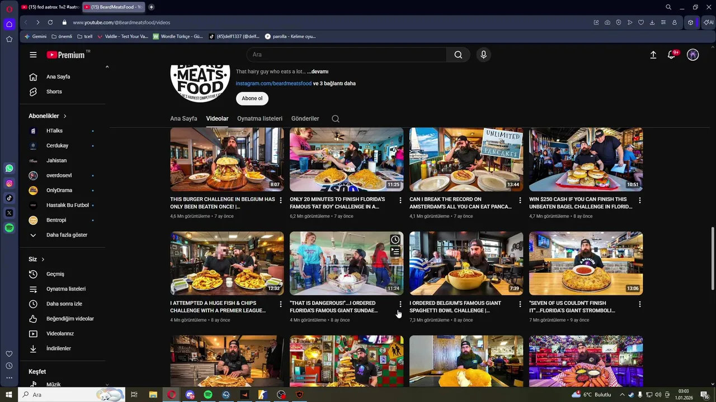Open the Wordle Türkçe bookmark

(178, 36)
